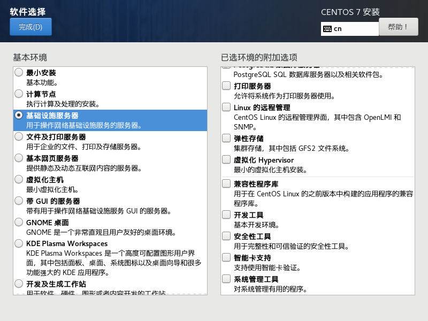Image resolution: width=428 pixels, height=321 pixels.
Task: Click the description 用于操作网络基础设施服务的服务器。
Action: click(x=85, y=125)
